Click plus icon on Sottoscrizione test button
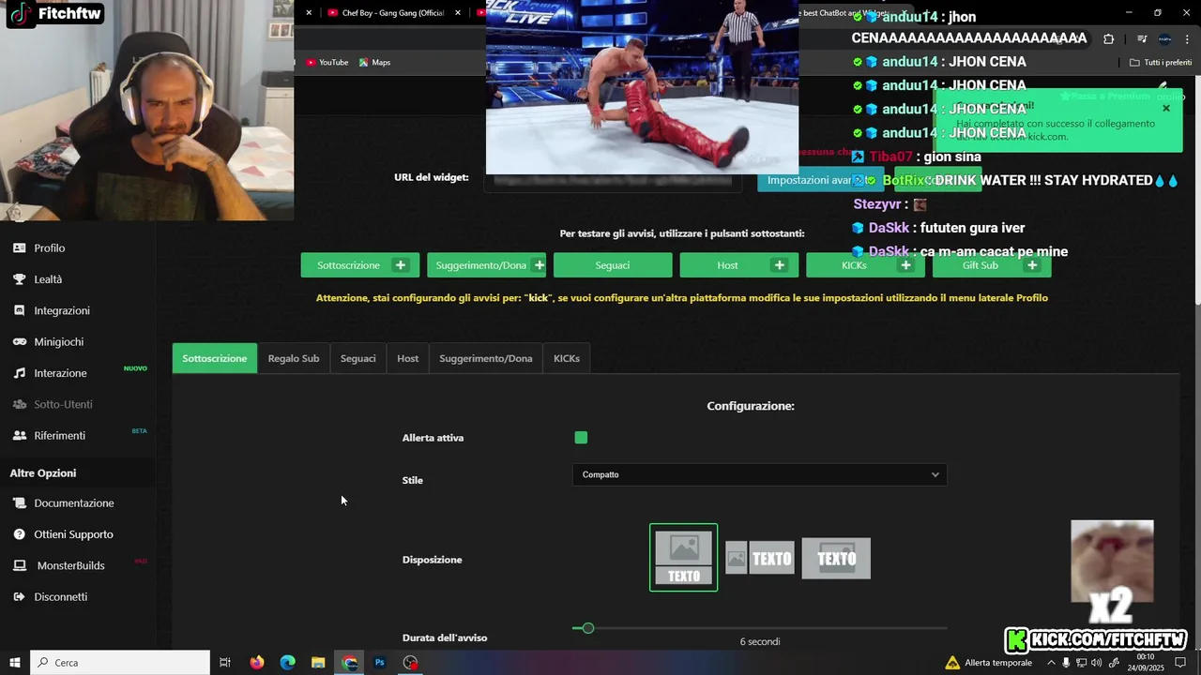This screenshot has height=675, width=1201. pyautogui.click(x=401, y=265)
